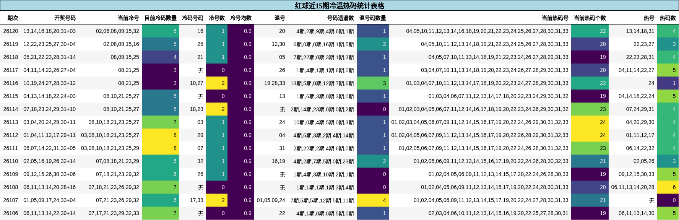This screenshot has height=220, width=679.
Task: Click draw numbers 10,19,24,27,28,33+12
Action: (50, 83)
